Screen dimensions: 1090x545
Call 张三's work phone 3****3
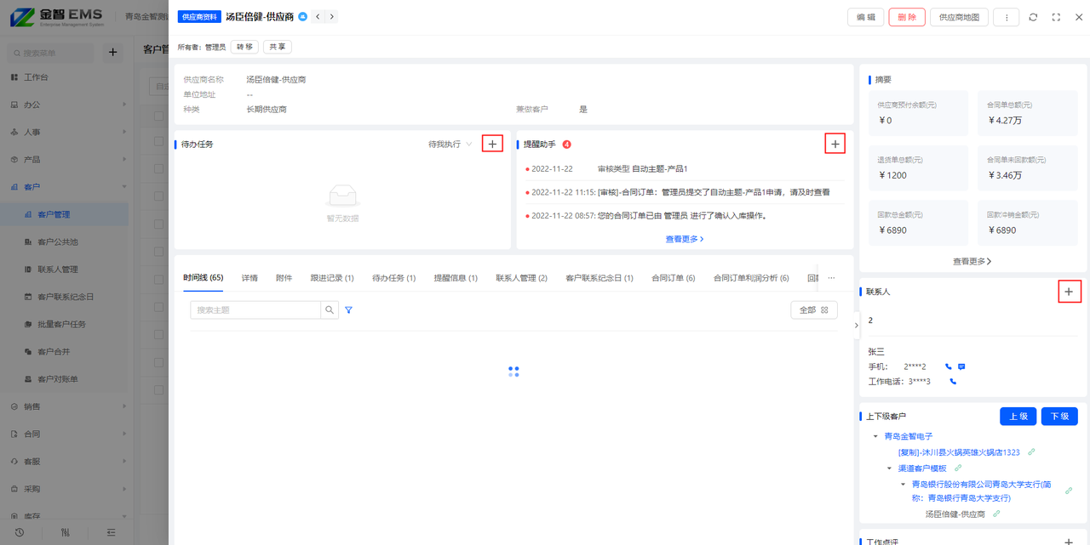point(953,382)
